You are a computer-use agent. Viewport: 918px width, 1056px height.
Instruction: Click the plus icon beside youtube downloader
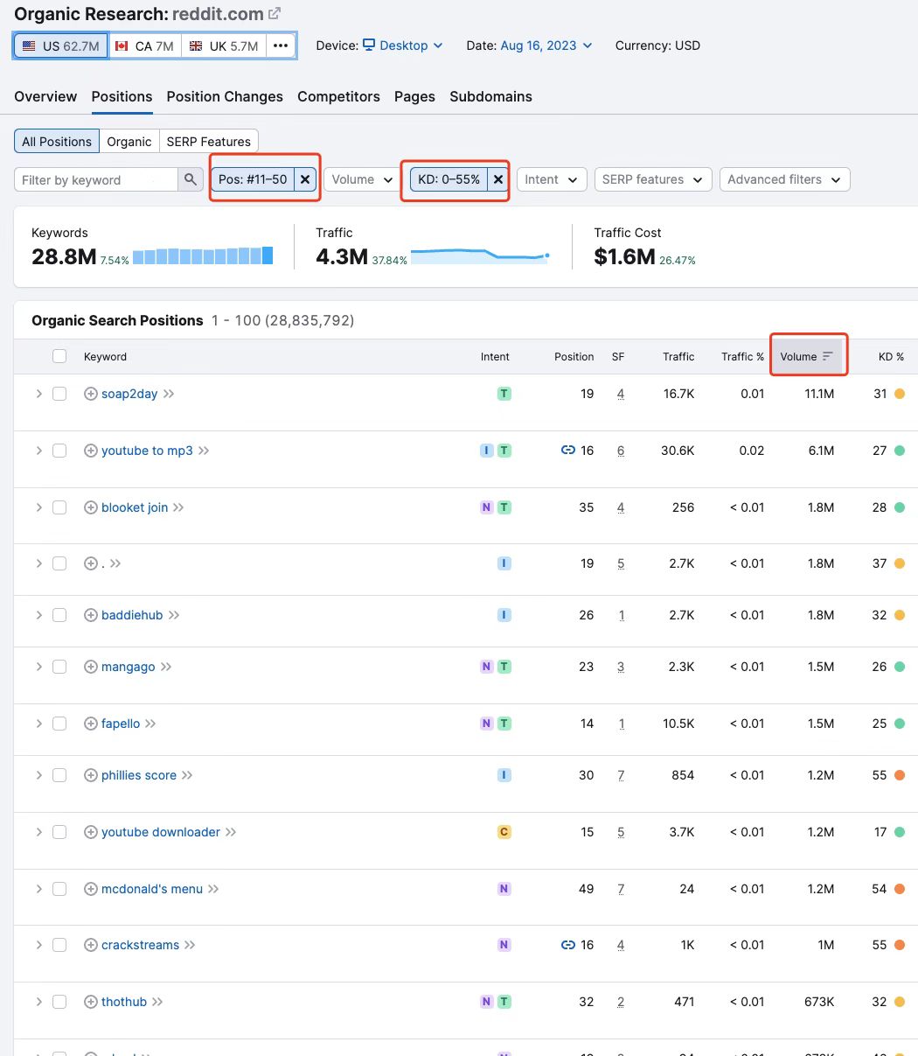pos(90,832)
